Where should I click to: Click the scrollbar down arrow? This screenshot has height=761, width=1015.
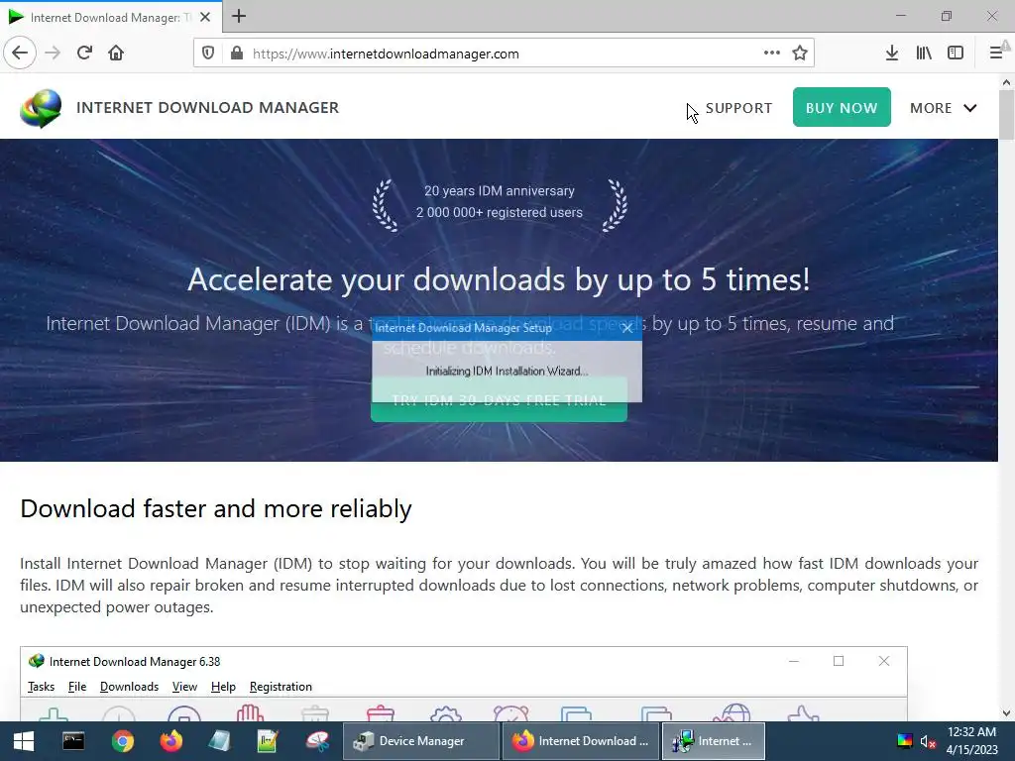(1006, 713)
